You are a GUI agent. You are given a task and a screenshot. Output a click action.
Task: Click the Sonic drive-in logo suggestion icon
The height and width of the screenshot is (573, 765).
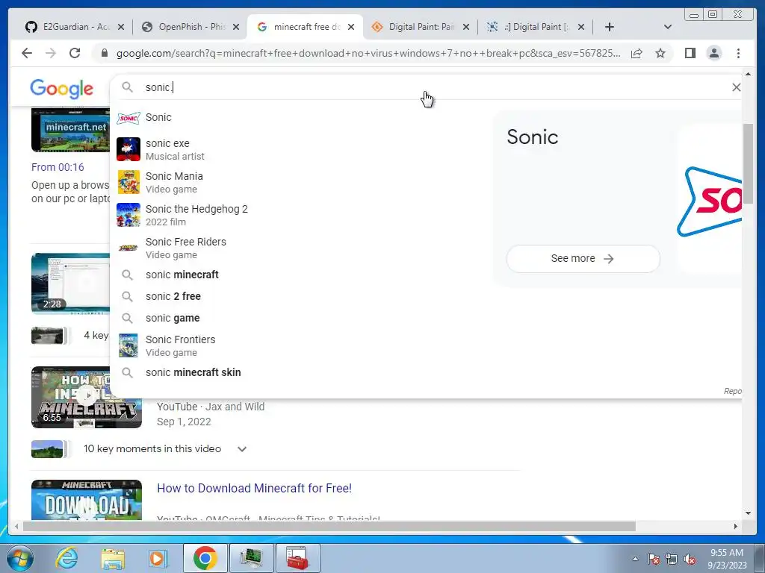click(x=128, y=117)
